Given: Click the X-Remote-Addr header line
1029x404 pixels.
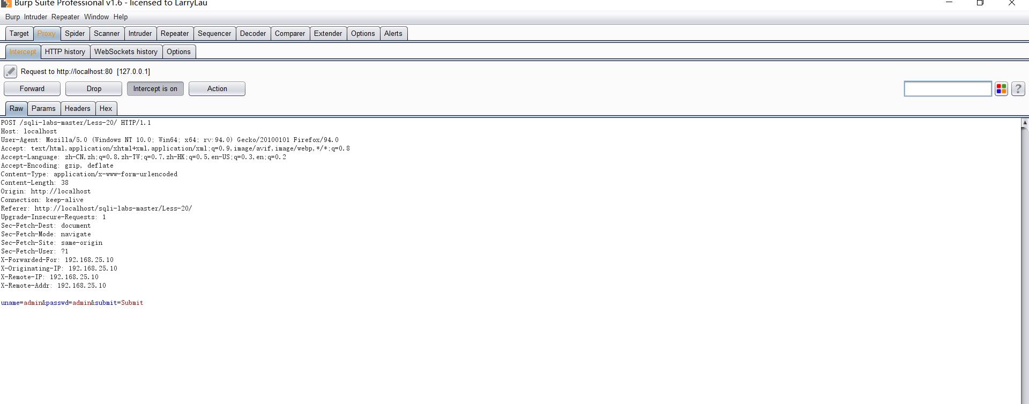Looking at the screenshot, I should pos(54,286).
